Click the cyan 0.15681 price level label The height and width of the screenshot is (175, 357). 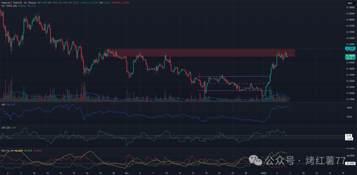[350, 48]
